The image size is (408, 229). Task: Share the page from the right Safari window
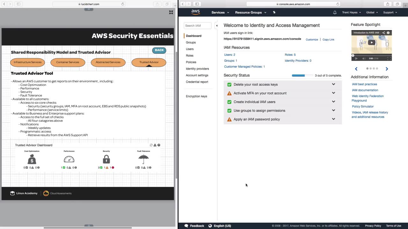[x=388, y=4]
